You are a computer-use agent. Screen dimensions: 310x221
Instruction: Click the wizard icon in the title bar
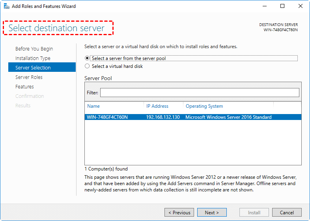[x=6, y=6]
